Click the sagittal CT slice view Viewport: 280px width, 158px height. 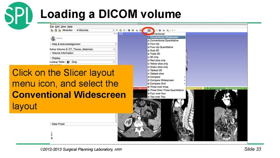[182, 115]
